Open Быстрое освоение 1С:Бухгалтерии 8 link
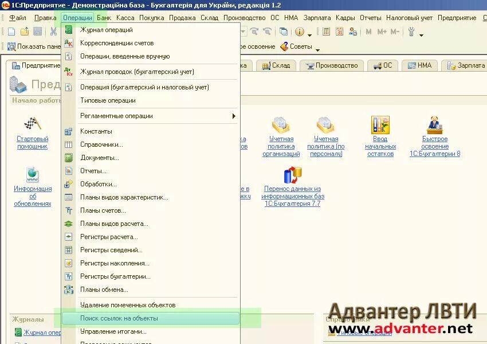487x344 pixels. (435, 146)
